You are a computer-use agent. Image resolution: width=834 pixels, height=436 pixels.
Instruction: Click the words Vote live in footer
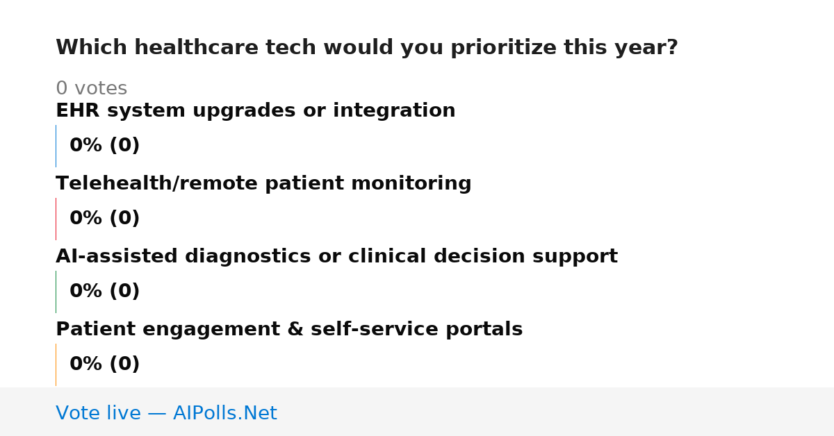[x=98, y=413]
